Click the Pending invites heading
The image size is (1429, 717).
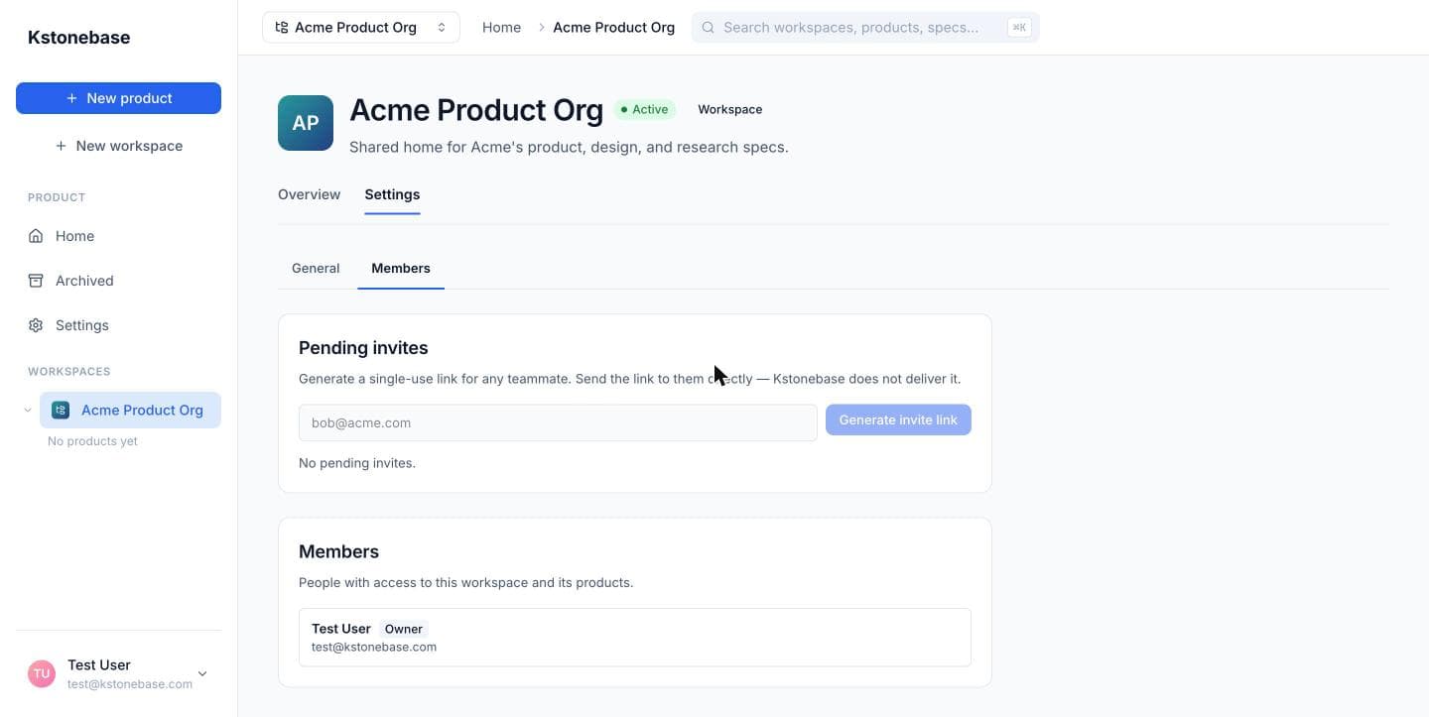363,348
